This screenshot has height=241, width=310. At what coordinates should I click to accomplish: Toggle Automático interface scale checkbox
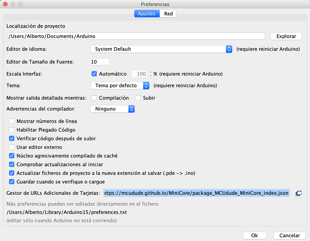point(94,74)
